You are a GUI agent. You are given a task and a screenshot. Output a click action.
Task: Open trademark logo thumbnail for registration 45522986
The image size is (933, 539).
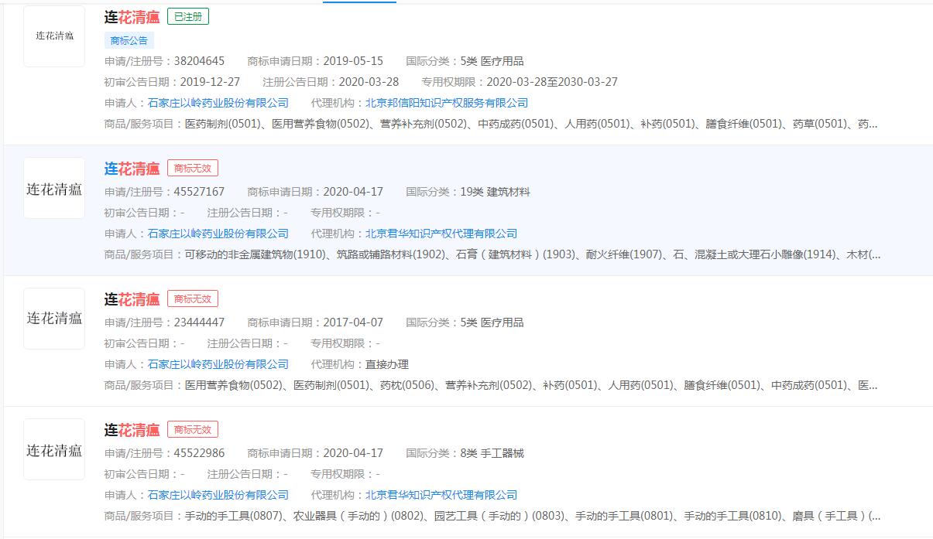[54, 449]
